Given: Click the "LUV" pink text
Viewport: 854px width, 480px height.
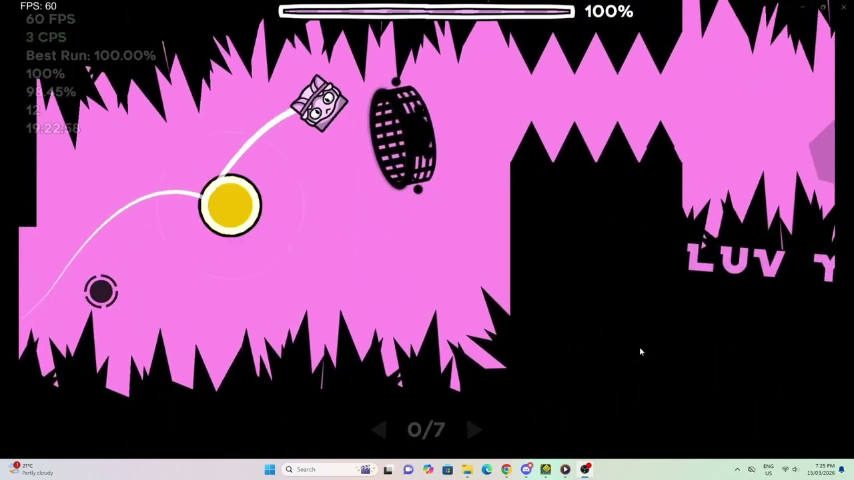Looking at the screenshot, I should [x=736, y=260].
